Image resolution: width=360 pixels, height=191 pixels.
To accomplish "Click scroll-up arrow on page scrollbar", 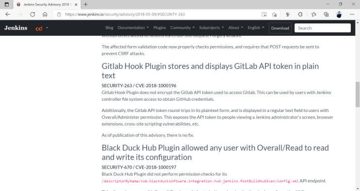I will tap(358, 22).
